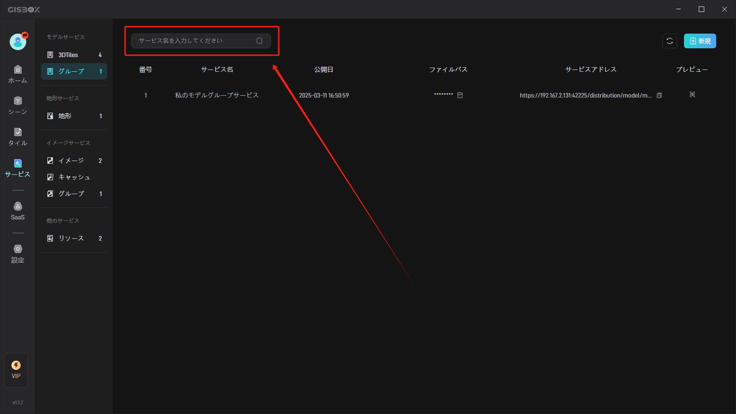The image size is (736, 414).
Task: Copy the service address URL
Action: [x=659, y=95]
